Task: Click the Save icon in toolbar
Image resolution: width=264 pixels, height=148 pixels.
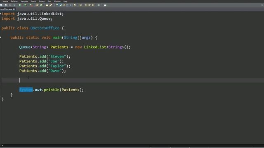Action: click(x=5, y=5)
